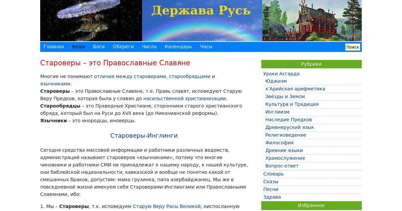Go to the Боги section

coord(99,47)
